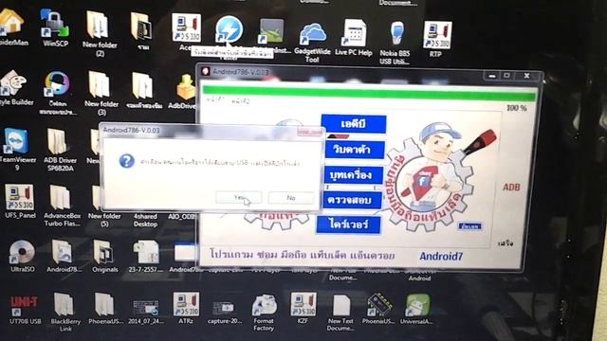
Task: Open the capture-20 file icon
Action: [224, 313]
